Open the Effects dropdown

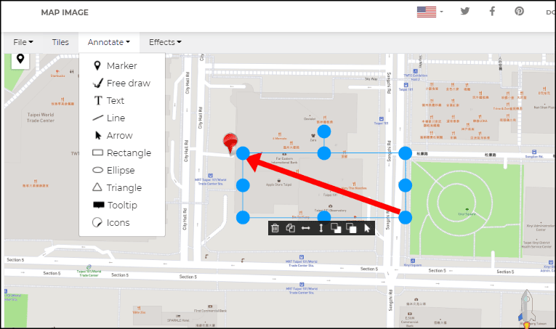[165, 42]
